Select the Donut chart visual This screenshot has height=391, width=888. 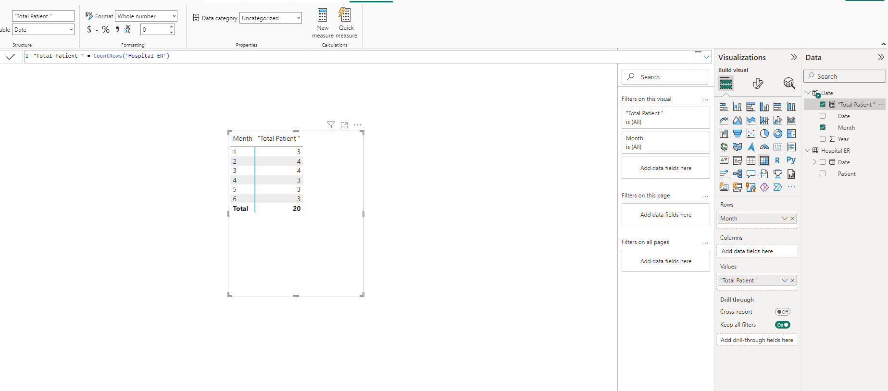click(x=777, y=134)
